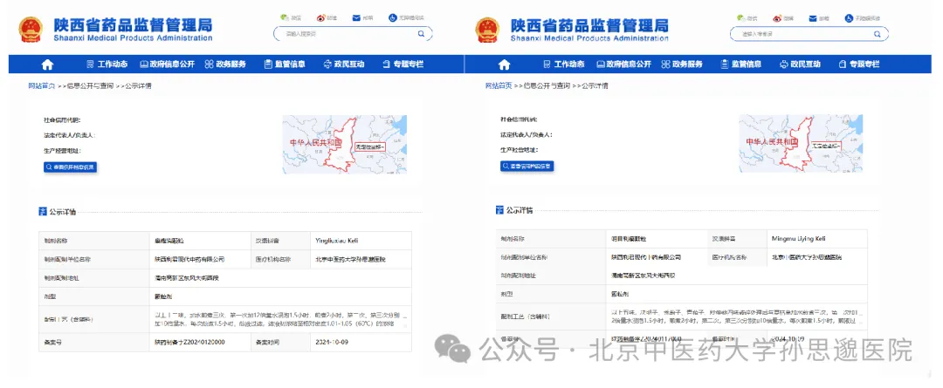The height and width of the screenshot is (388, 943).
Task: Go to home via house icon, right page
Action: pos(504,65)
